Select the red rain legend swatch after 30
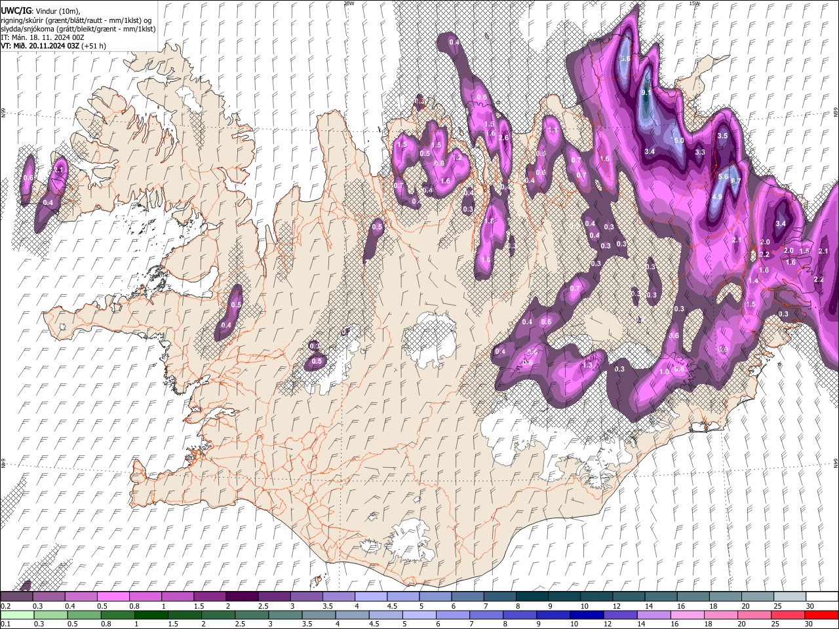 (821, 615)
